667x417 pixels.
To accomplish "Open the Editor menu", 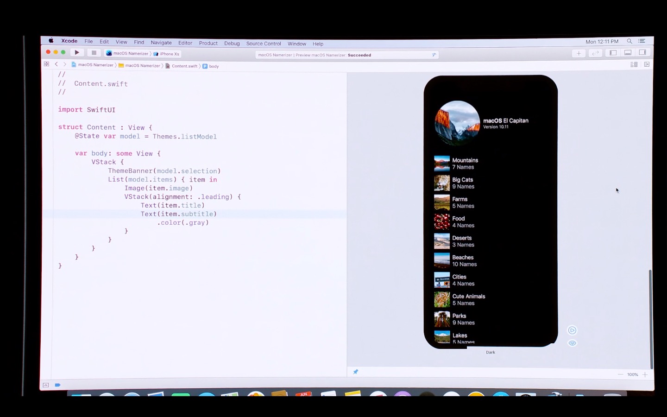I will pyautogui.click(x=185, y=43).
